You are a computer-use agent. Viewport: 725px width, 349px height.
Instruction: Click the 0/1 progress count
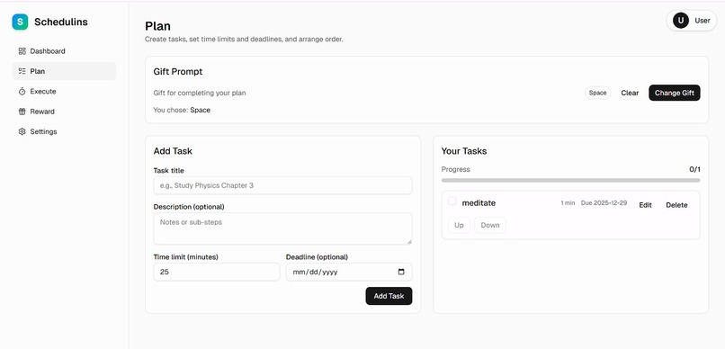(694, 169)
